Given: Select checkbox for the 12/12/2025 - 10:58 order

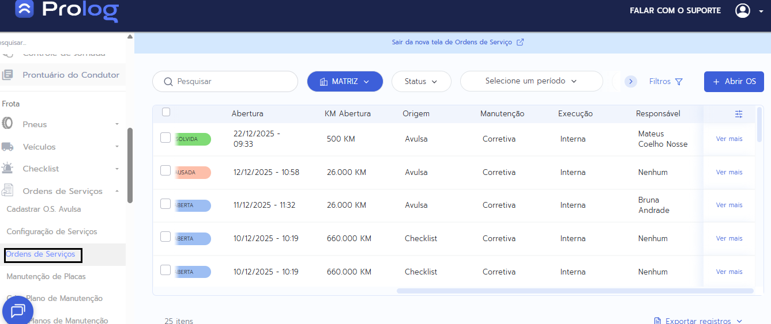Looking at the screenshot, I should click(x=166, y=170).
